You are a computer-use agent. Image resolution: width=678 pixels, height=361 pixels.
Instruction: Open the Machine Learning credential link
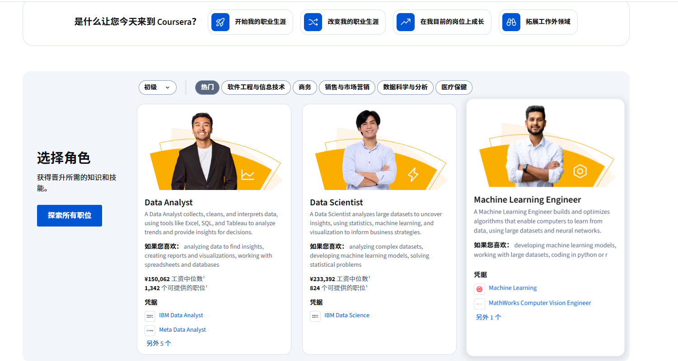point(513,288)
